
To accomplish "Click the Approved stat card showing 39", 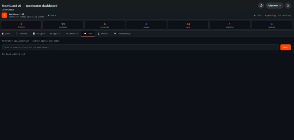I will [x=63, y=25].
